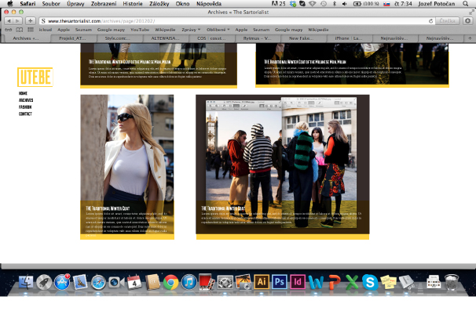Open Microsoft Excel from the dock
This screenshot has width=476, height=318.
352,282
